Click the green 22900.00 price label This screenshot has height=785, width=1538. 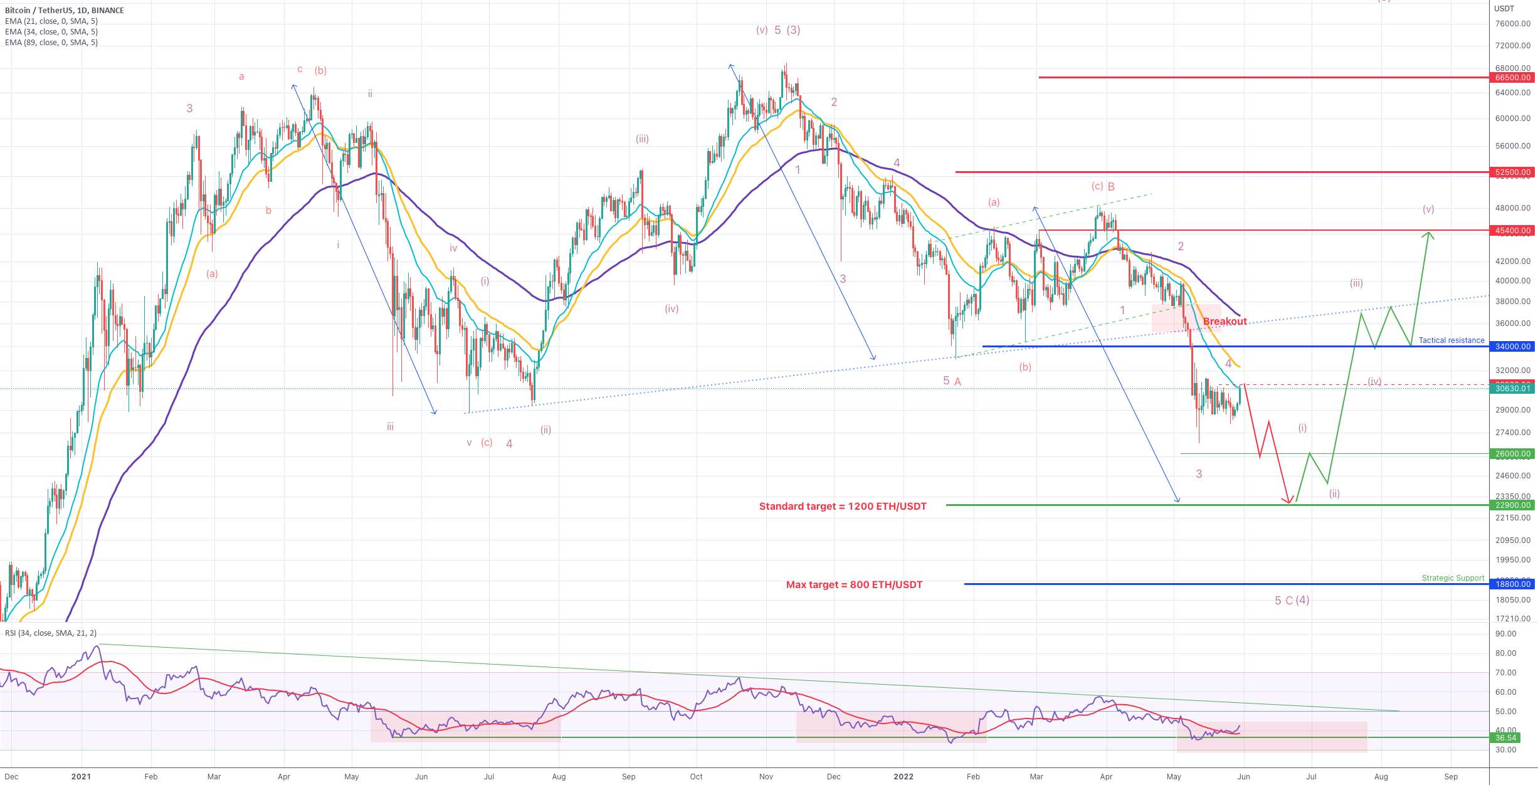pos(1512,505)
